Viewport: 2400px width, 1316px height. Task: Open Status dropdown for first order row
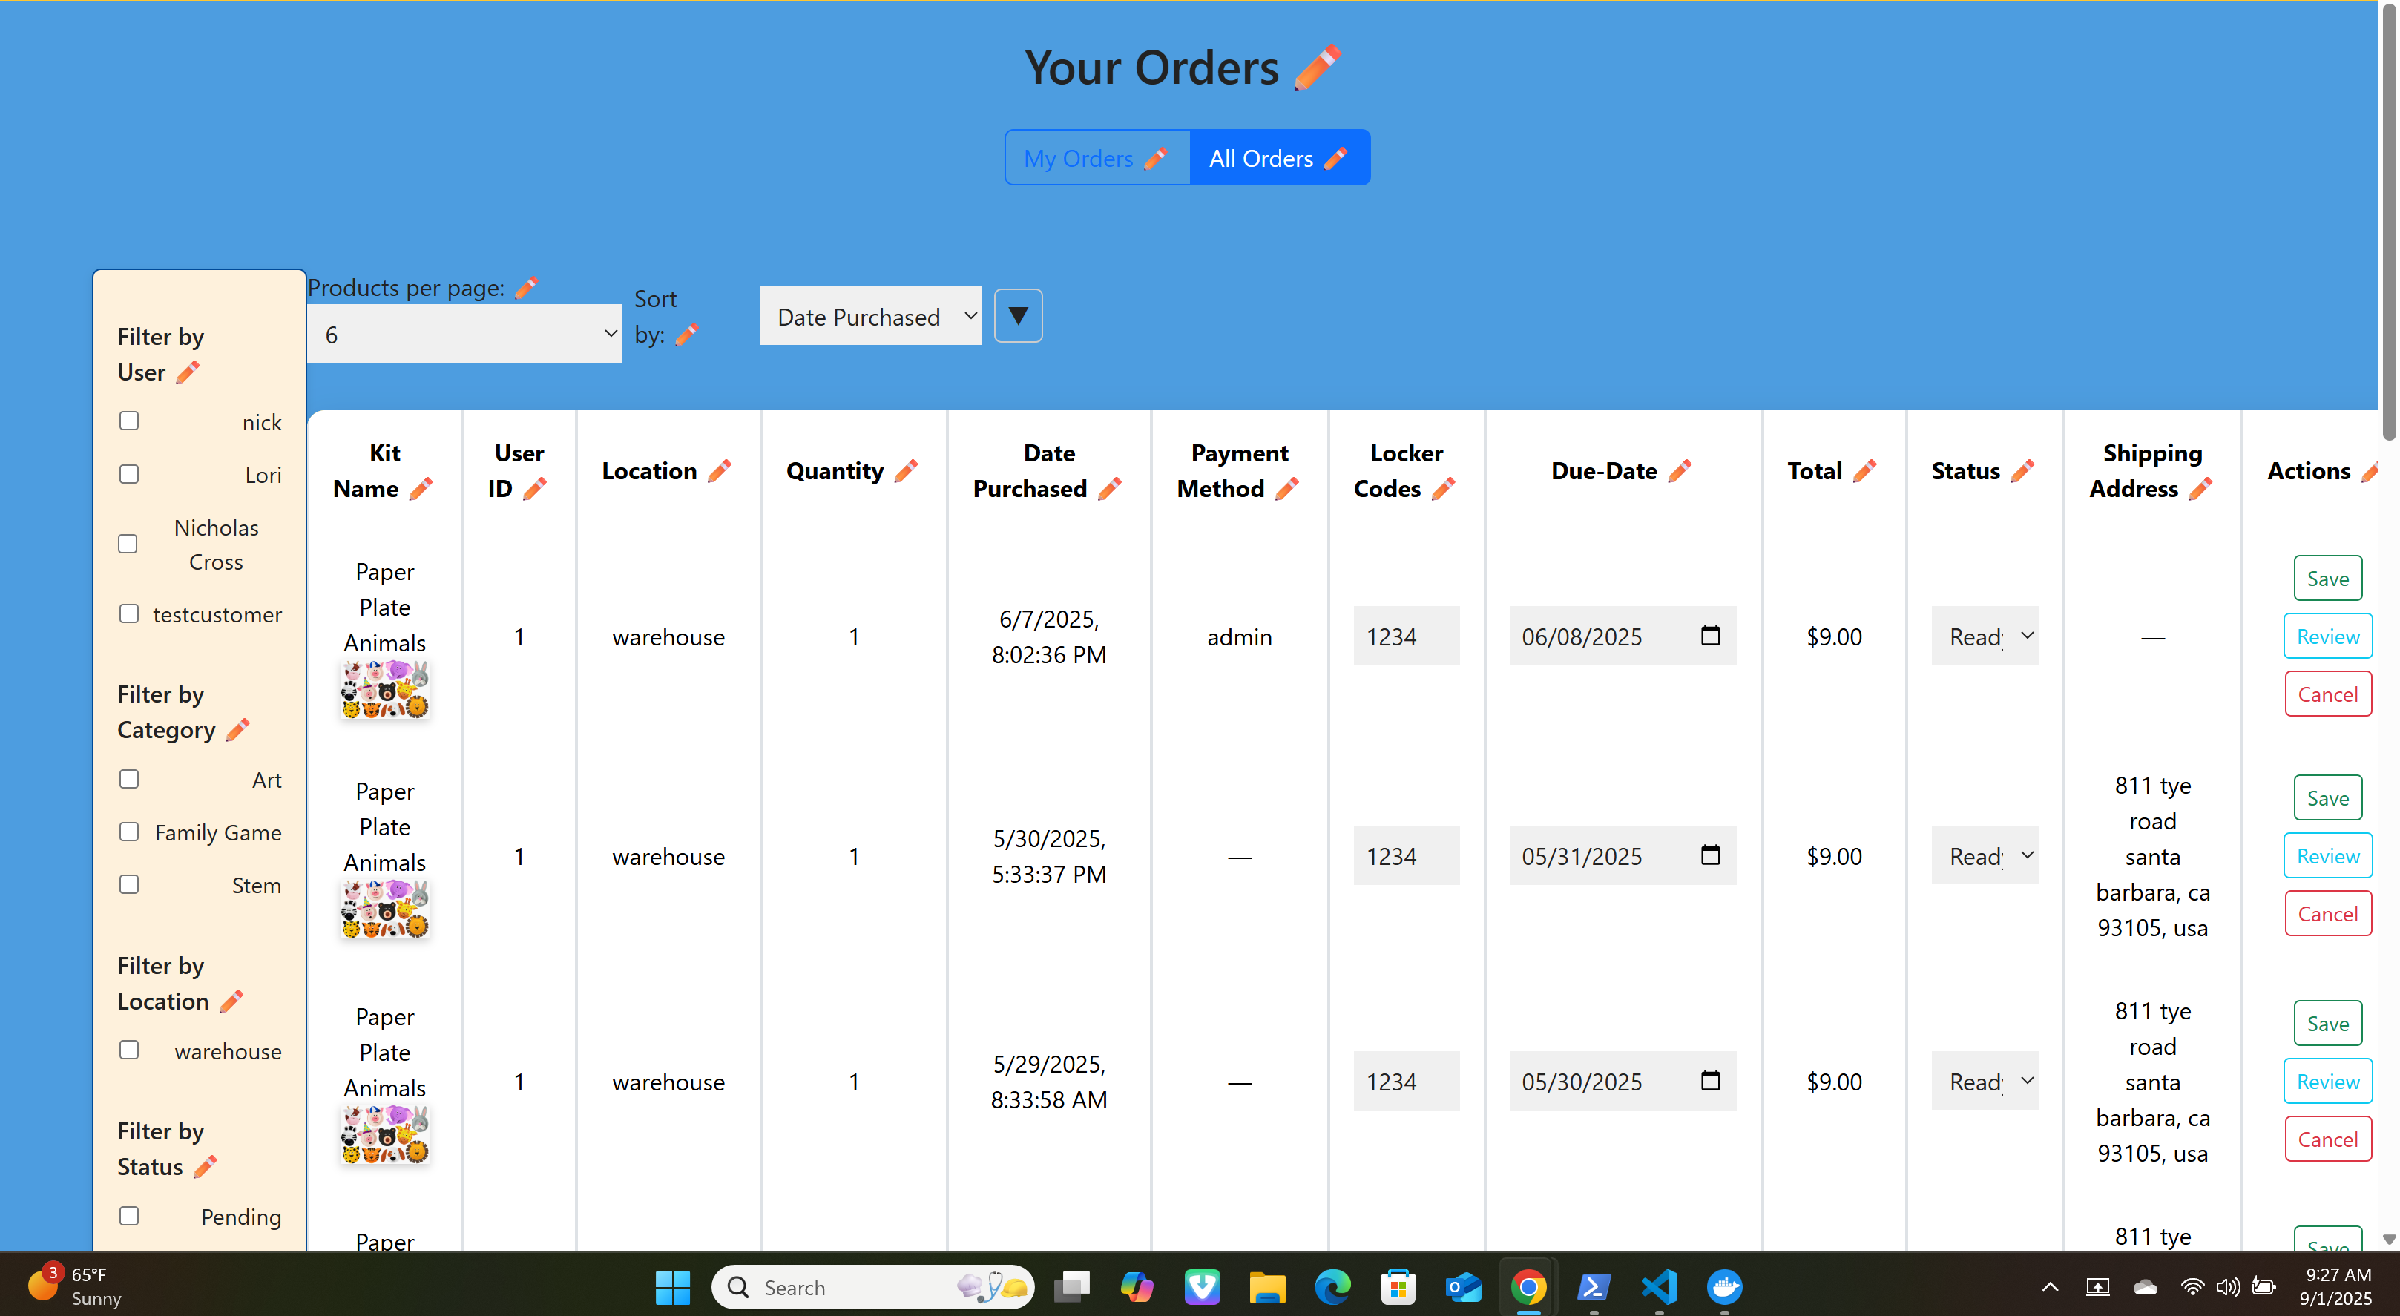(x=1985, y=636)
